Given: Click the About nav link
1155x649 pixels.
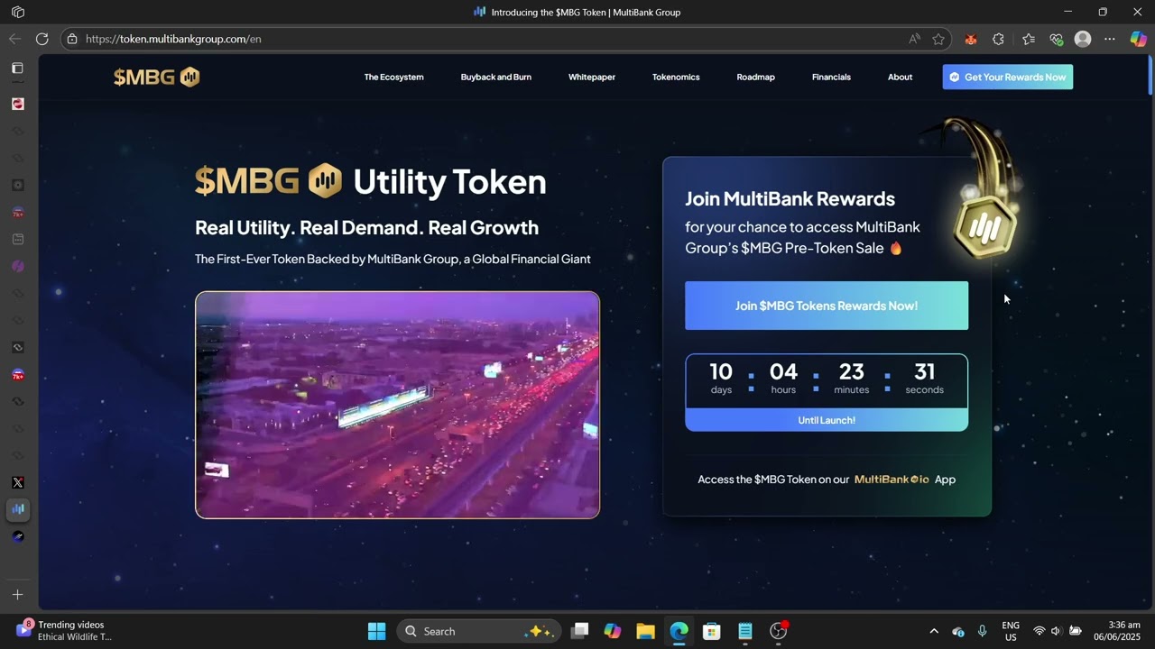Looking at the screenshot, I should coord(900,77).
